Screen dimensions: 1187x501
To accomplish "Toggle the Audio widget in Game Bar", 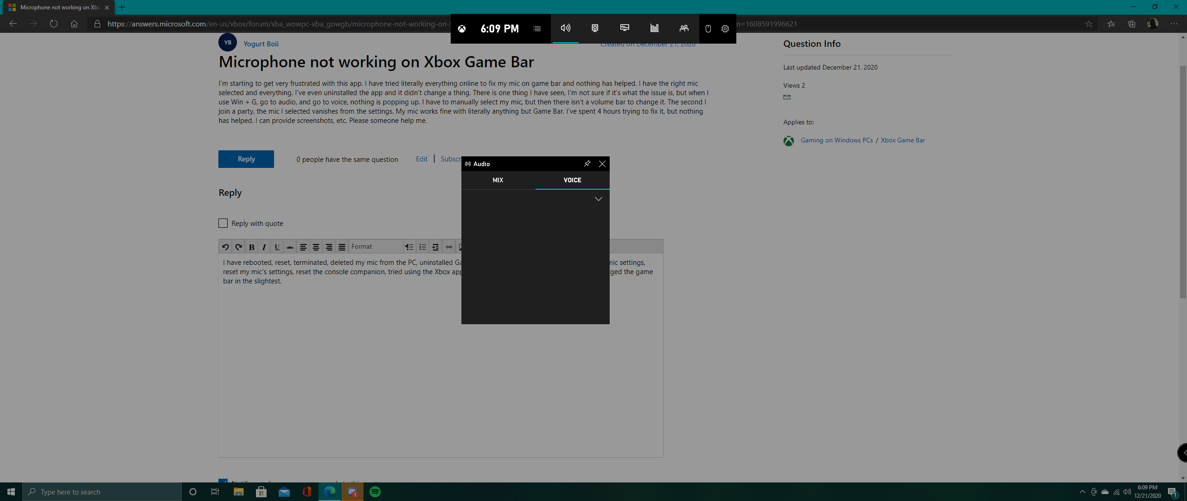I will [565, 28].
